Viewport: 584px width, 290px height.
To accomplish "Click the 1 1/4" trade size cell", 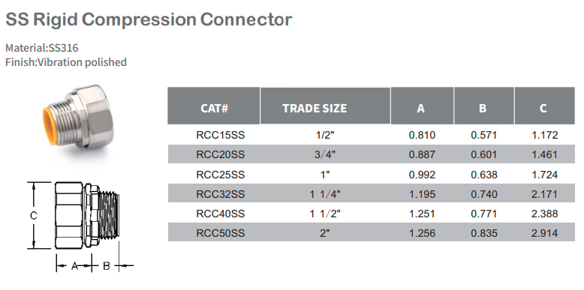I will tap(325, 194).
